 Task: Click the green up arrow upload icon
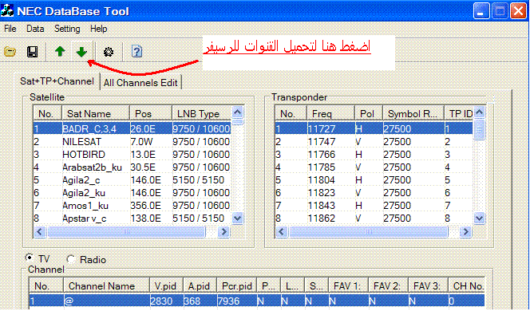click(60, 52)
